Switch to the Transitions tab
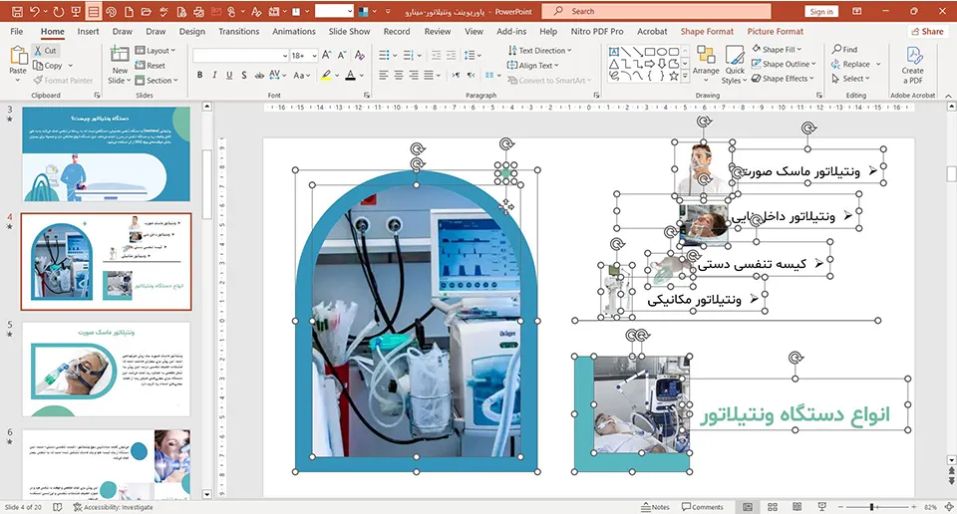The height and width of the screenshot is (514, 957). (238, 31)
